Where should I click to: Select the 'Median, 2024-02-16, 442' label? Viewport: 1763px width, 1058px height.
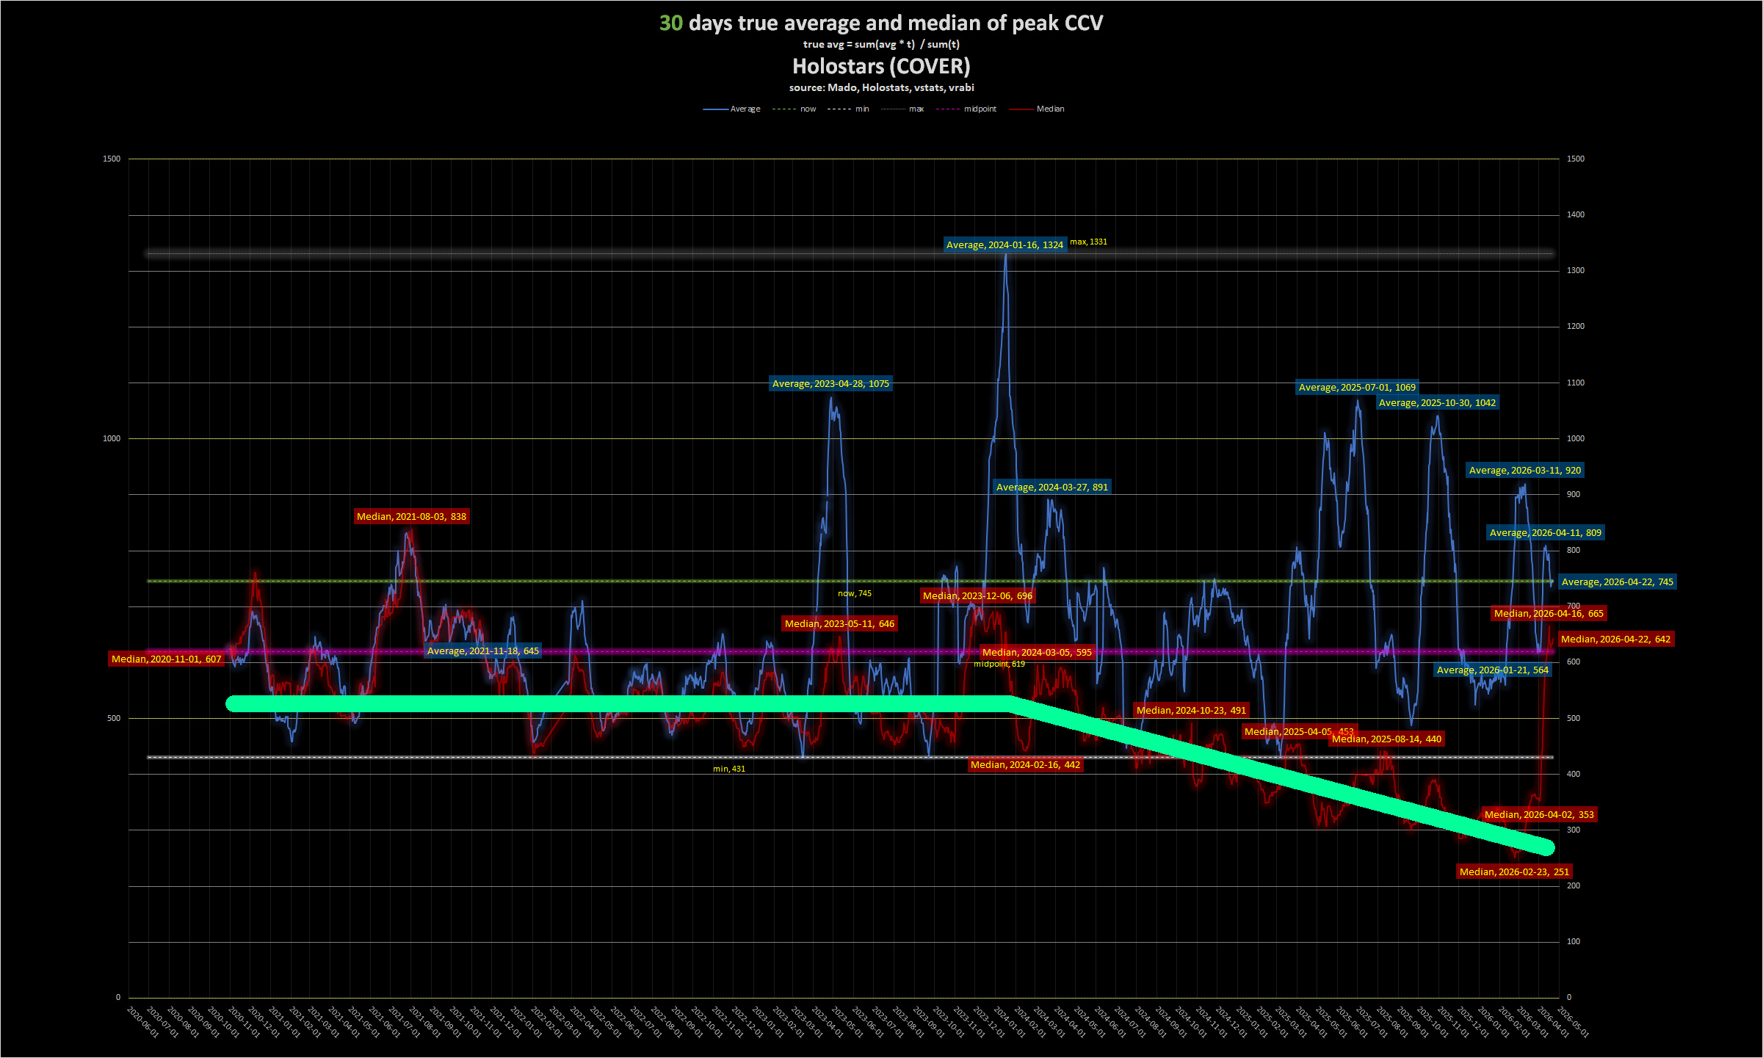tap(1024, 764)
